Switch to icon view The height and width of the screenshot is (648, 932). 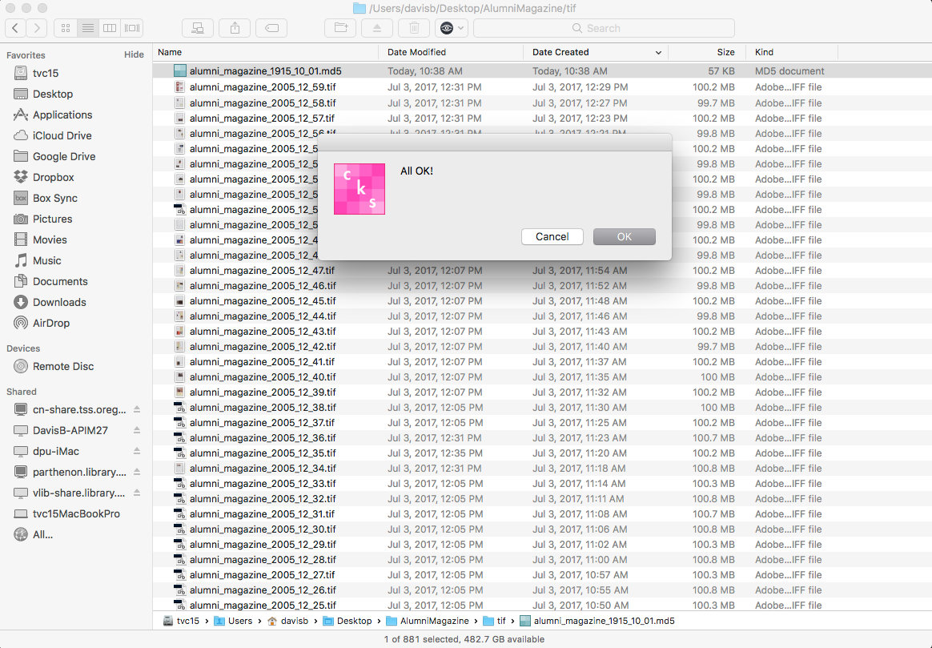66,28
